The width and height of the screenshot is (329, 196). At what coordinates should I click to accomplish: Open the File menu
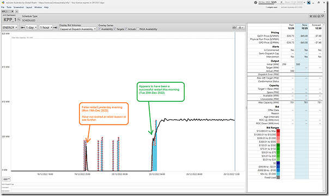[x=3, y=7]
